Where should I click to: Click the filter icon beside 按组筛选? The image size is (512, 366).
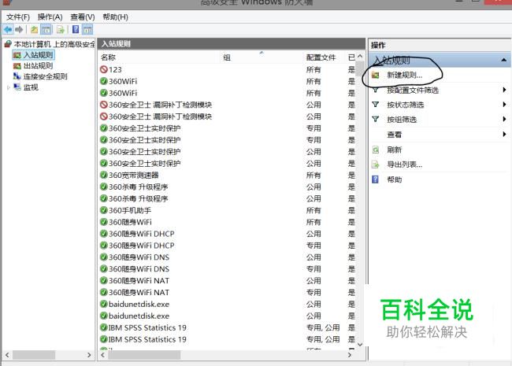(x=376, y=119)
